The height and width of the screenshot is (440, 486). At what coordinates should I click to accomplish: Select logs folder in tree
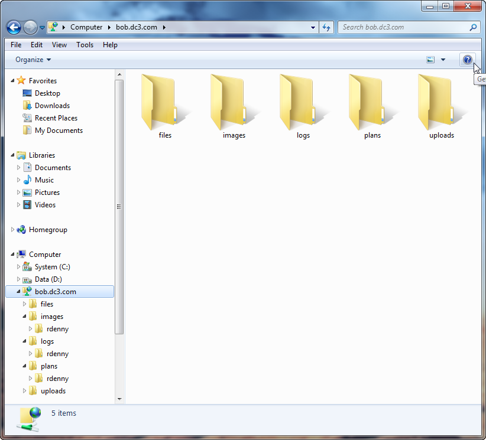pos(47,341)
